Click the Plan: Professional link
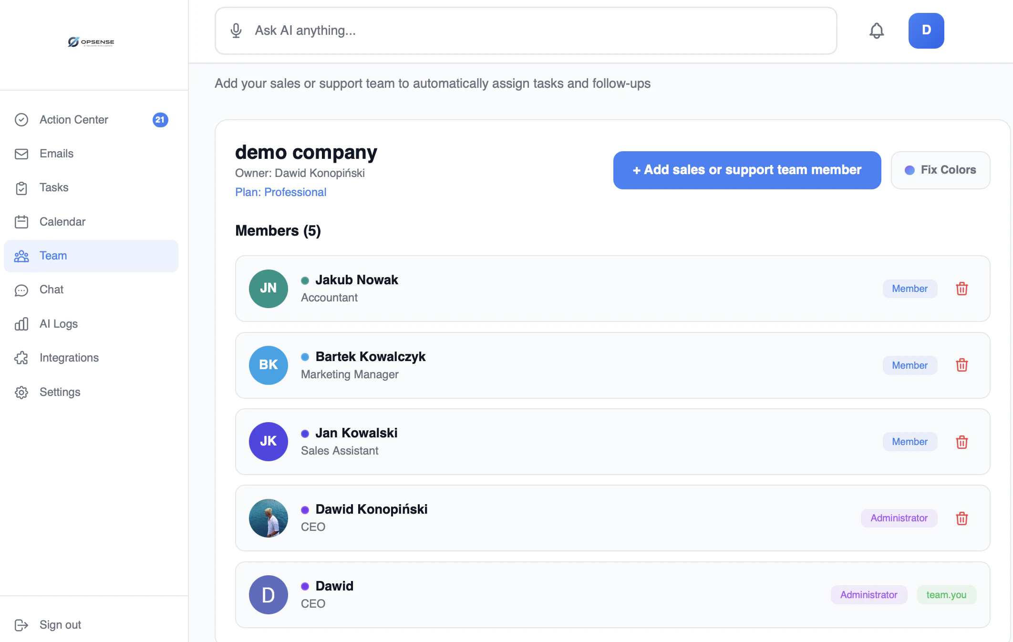Screen dimensions: 1013x642 [x=280, y=192]
